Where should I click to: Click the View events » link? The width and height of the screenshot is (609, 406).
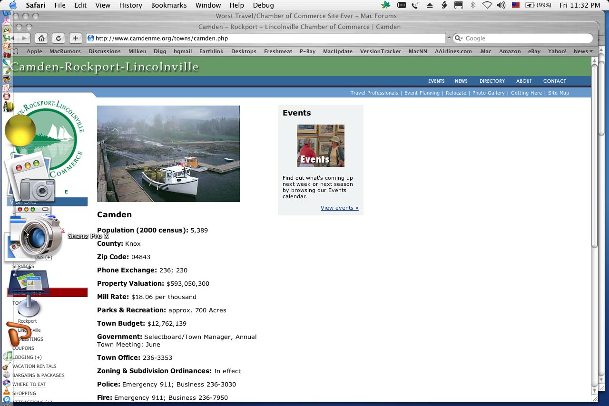click(340, 208)
